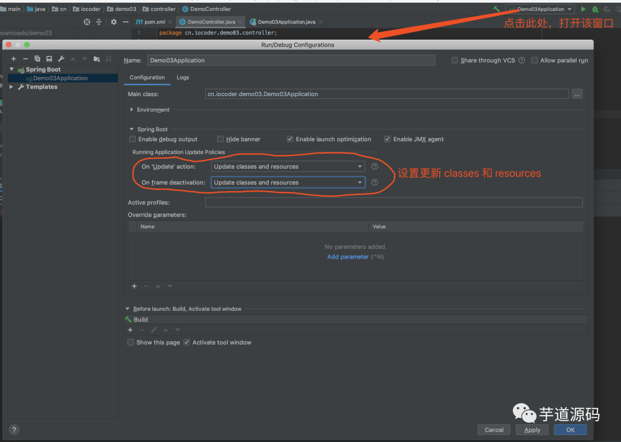Click the create new folder icon
621x442 pixels.
pyautogui.click(x=97, y=59)
